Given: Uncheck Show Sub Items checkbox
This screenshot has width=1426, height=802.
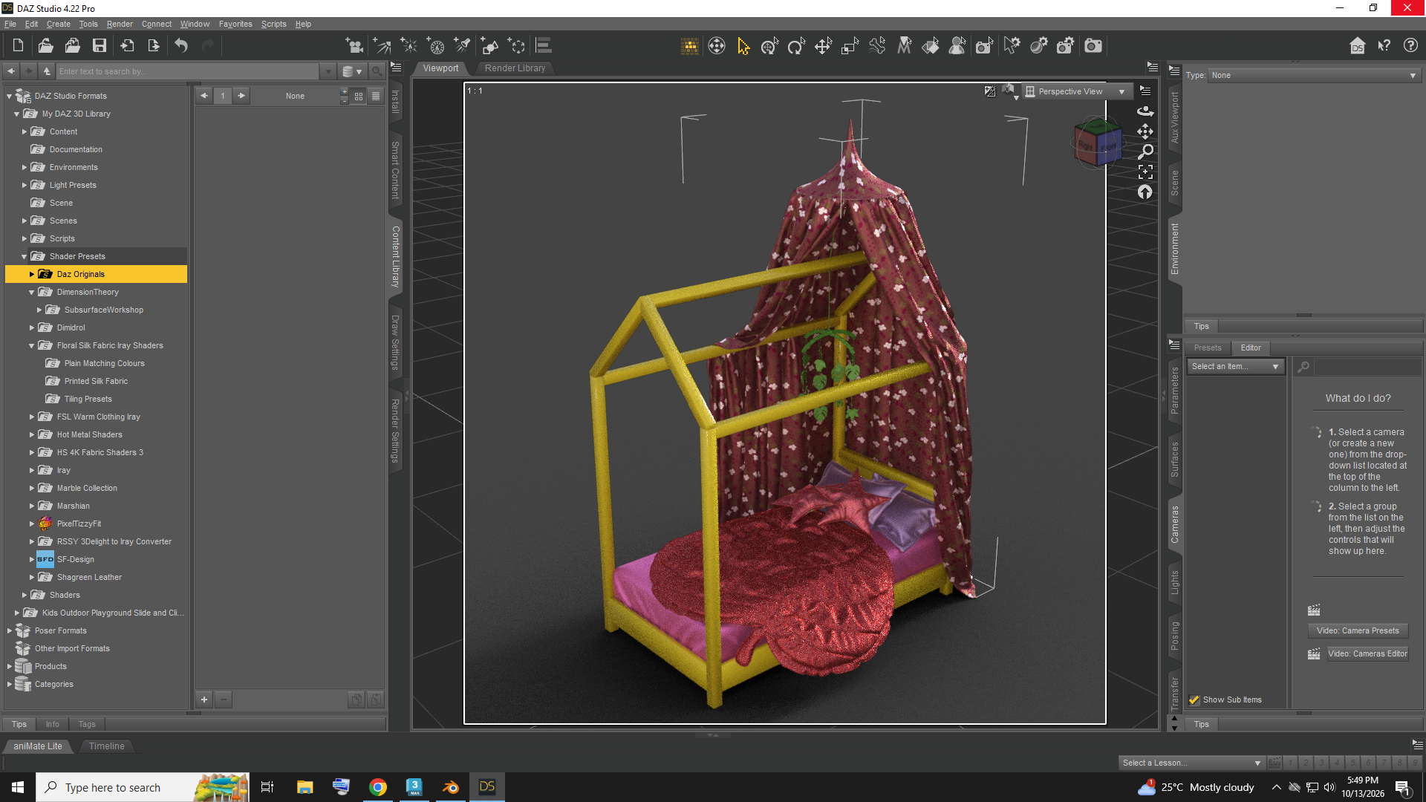Looking at the screenshot, I should (1194, 700).
